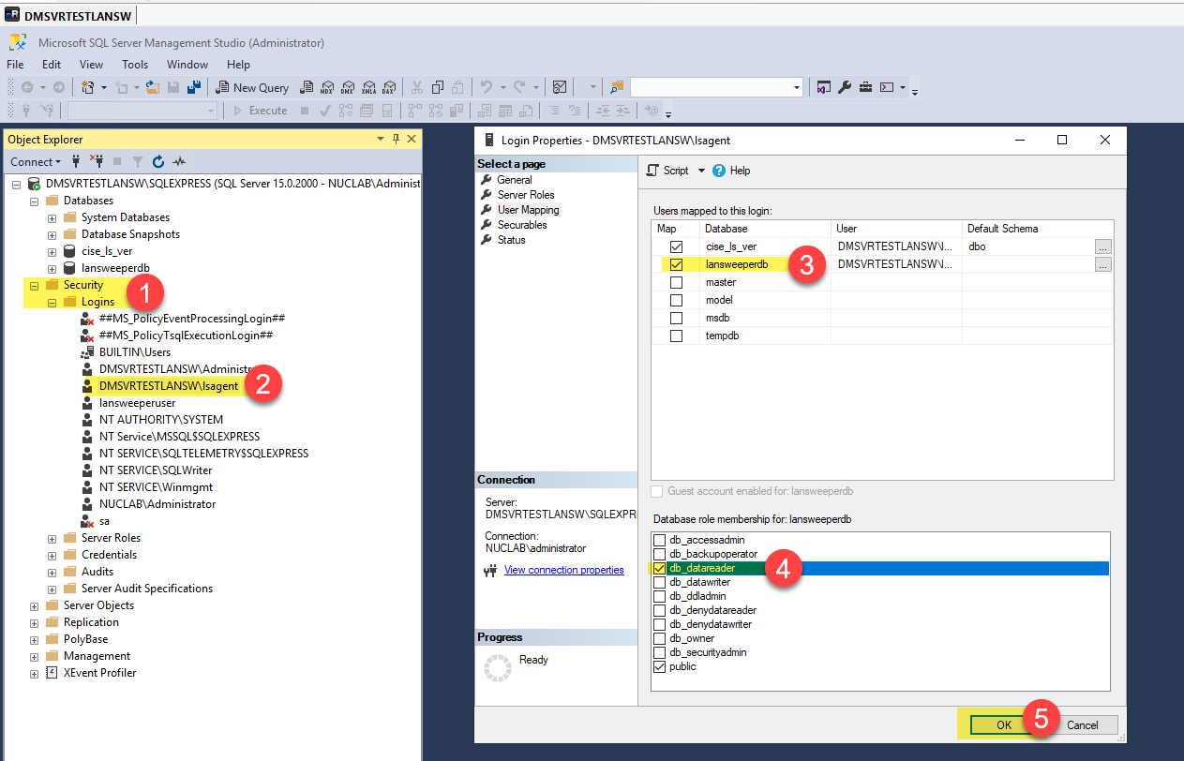Open the Edit menu

click(52, 65)
